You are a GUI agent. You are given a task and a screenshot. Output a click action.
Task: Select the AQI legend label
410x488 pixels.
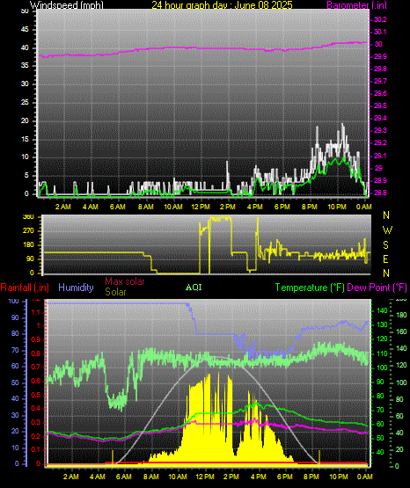pos(194,288)
